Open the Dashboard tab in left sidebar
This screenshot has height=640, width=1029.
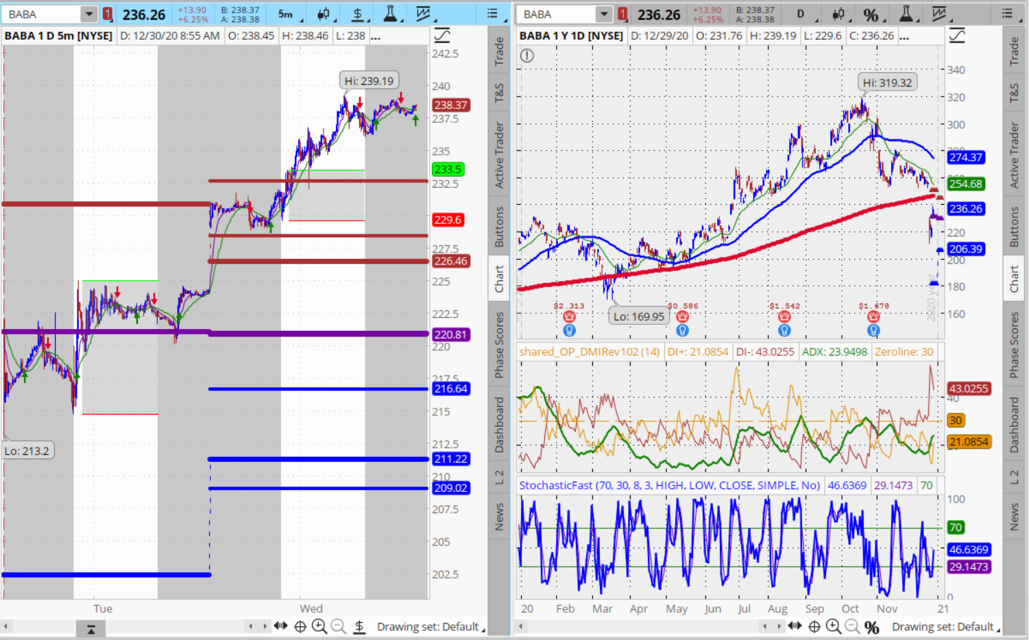click(499, 425)
